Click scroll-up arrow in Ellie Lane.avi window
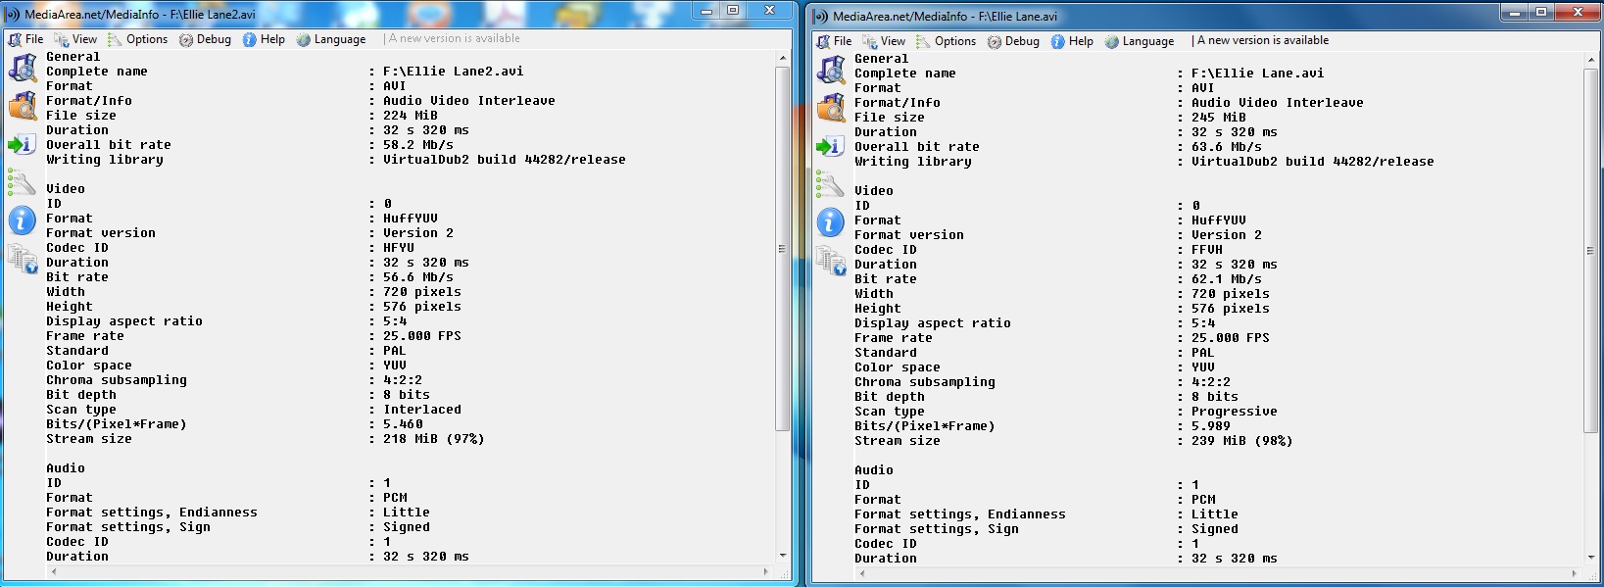 click(1590, 60)
